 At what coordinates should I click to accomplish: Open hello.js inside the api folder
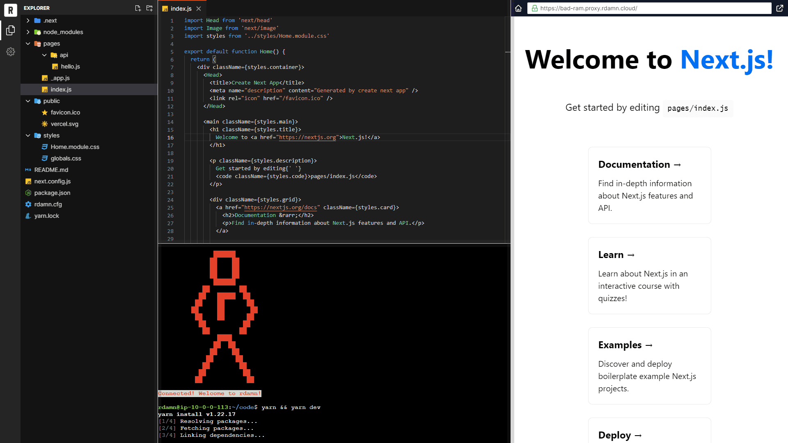(70, 66)
